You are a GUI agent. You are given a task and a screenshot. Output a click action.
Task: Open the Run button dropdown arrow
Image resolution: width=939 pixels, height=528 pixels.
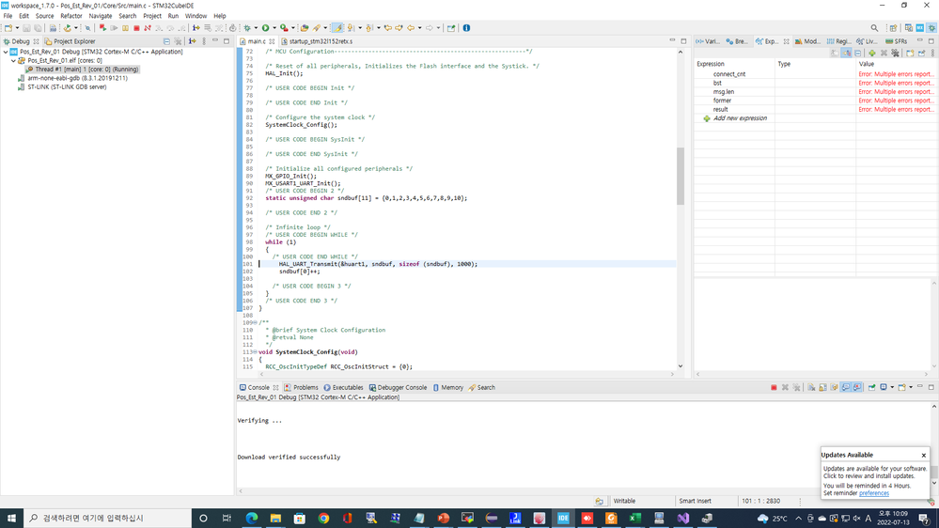274,28
